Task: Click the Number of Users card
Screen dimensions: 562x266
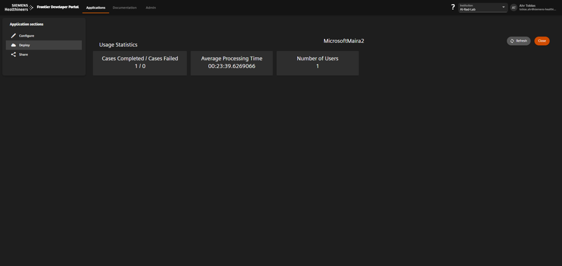Action: click(318, 63)
